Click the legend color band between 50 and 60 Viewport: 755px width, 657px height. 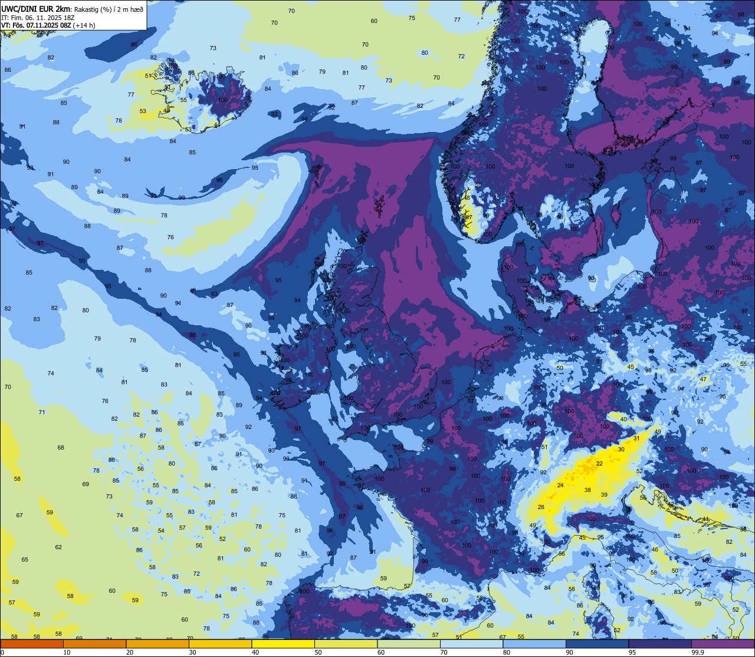coord(346,644)
